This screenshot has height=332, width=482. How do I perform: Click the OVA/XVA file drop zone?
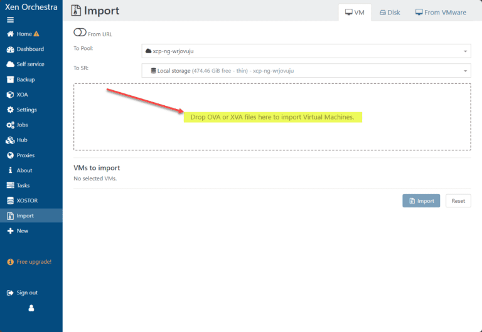272,117
